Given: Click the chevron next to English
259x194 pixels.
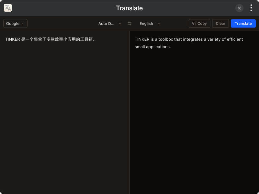Looking at the screenshot, I should pyautogui.click(x=158, y=23).
